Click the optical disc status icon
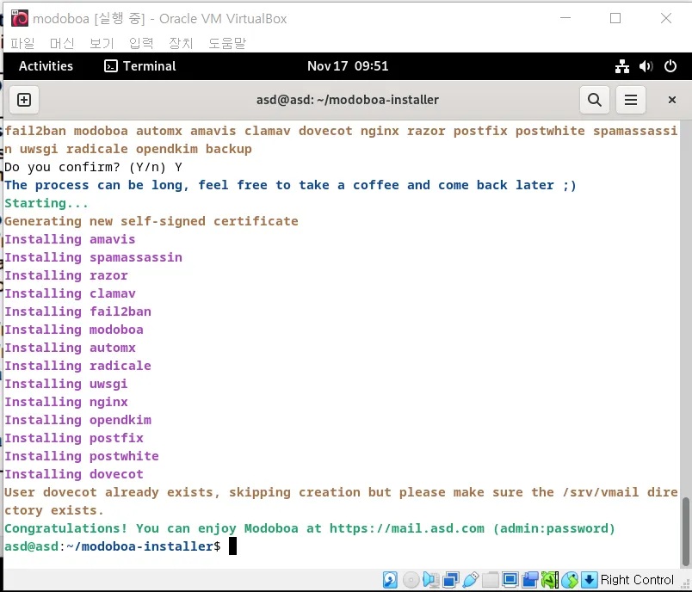Viewport: 692px width, 592px height. click(x=411, y=580)
